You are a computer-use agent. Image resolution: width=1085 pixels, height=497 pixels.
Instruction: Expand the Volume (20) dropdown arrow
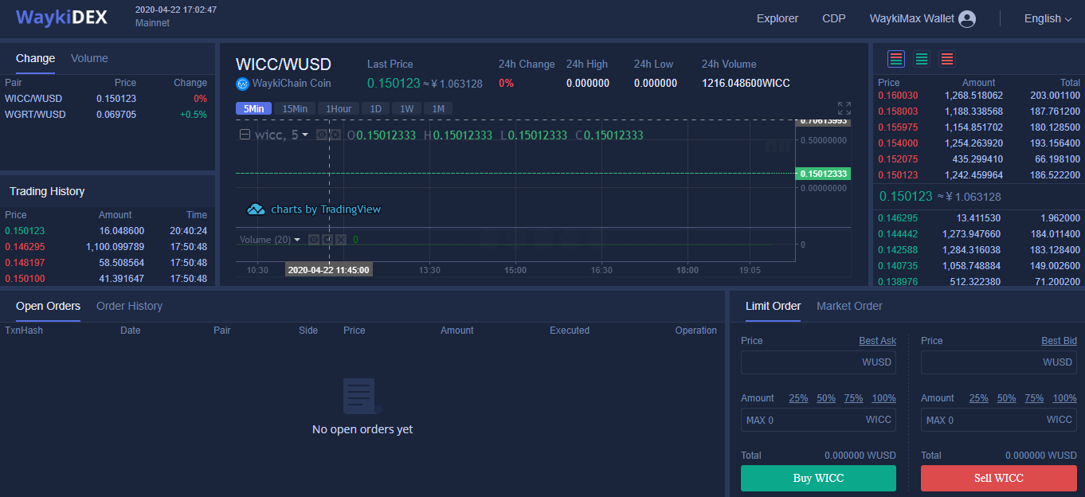point(297,240)
